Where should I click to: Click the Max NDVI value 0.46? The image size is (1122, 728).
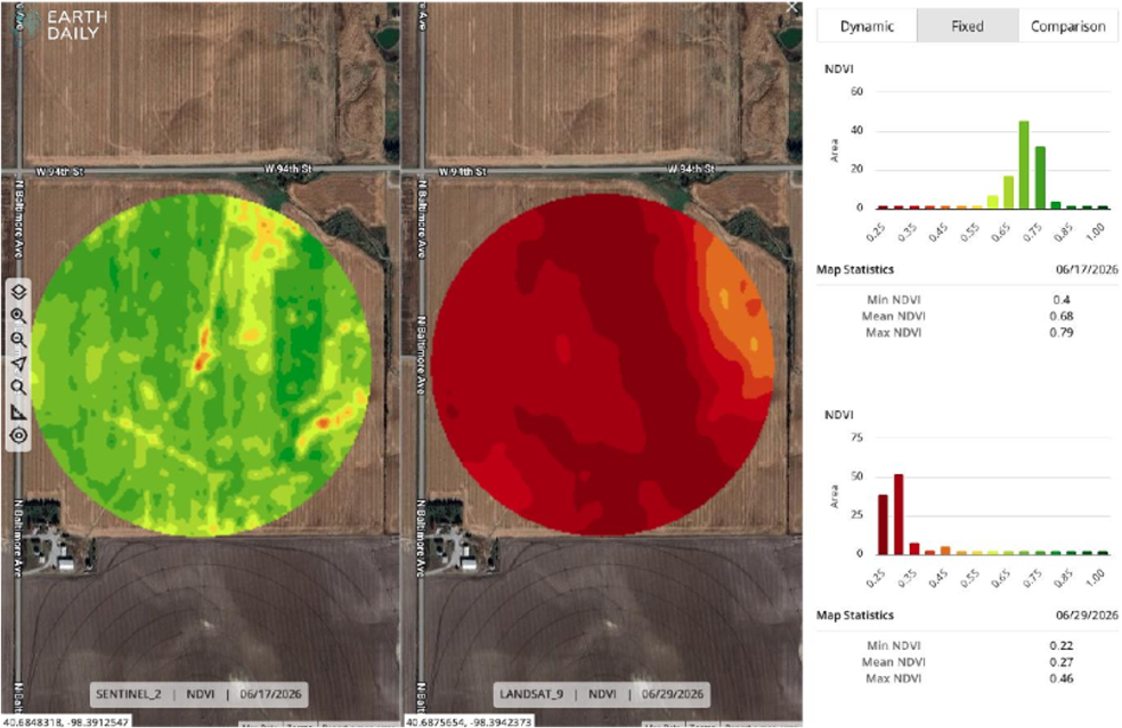tap(1061, 678)
